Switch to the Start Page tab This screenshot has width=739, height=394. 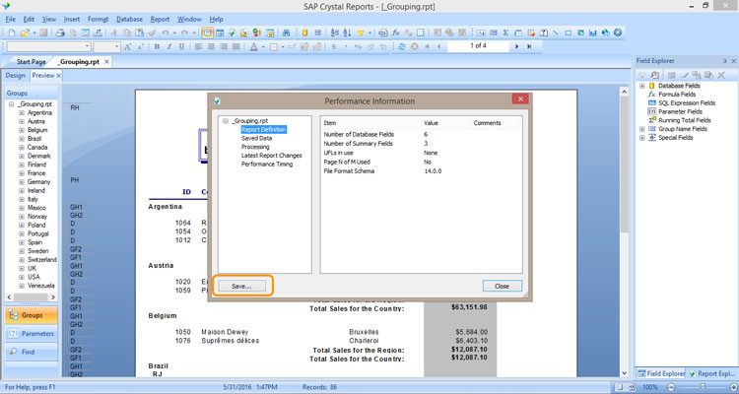tap(32, 62)
